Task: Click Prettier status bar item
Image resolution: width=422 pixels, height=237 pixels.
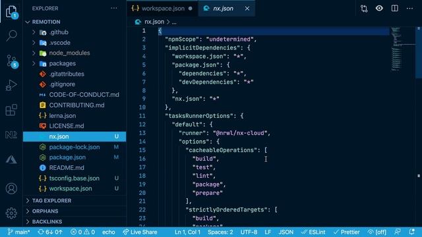Action: (346, 232)
